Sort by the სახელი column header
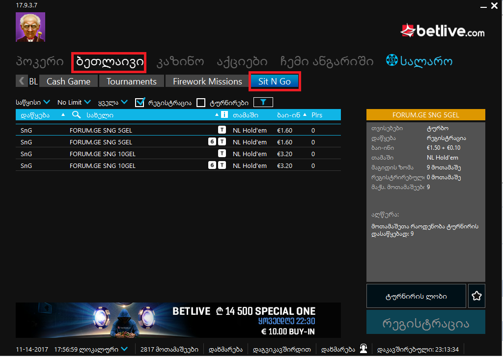 (99, 115)
